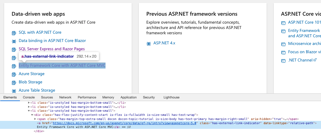The width and height of the screenshot is (321, 133).
Task: Open the ASP.NET Core 101 video link
Action: coord(304,22)
